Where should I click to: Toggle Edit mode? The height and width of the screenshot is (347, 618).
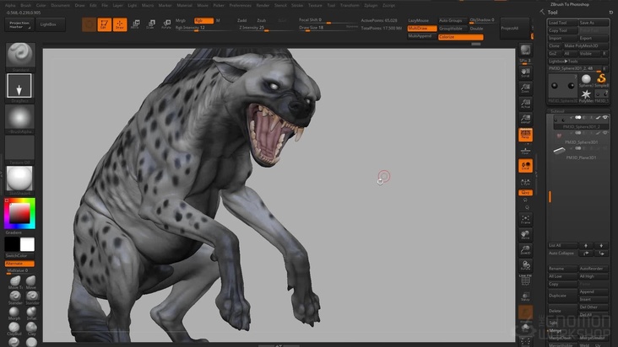104,24
